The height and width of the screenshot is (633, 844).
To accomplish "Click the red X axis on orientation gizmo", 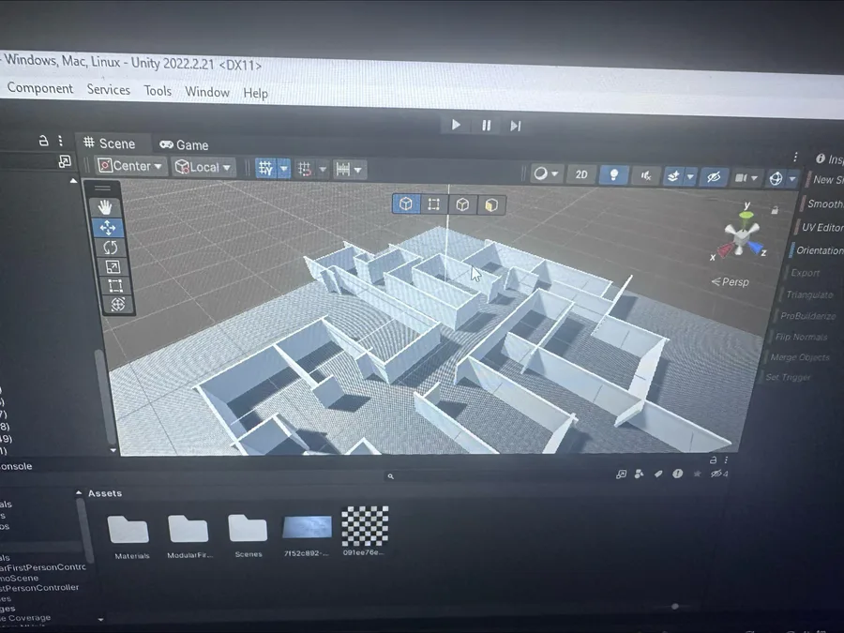I will point(723,250).
